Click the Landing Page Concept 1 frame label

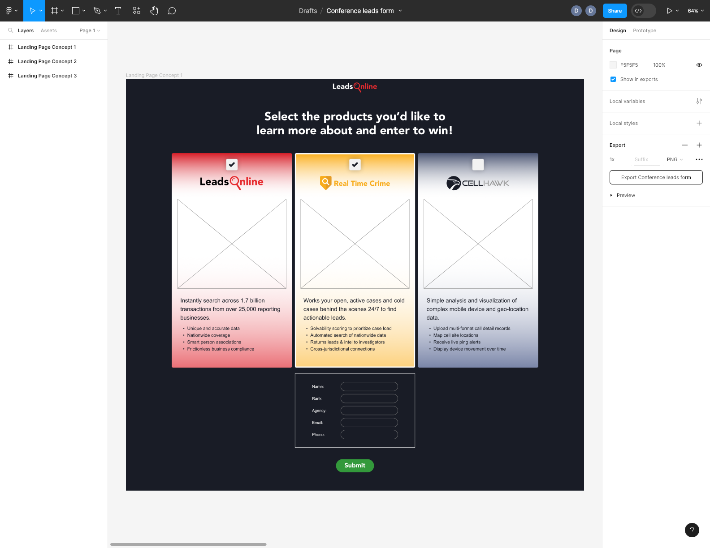154,75
